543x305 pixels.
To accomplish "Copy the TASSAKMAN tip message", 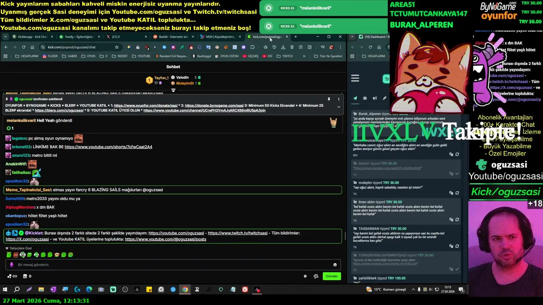I will pyautogui.click(x=451, y=246).
